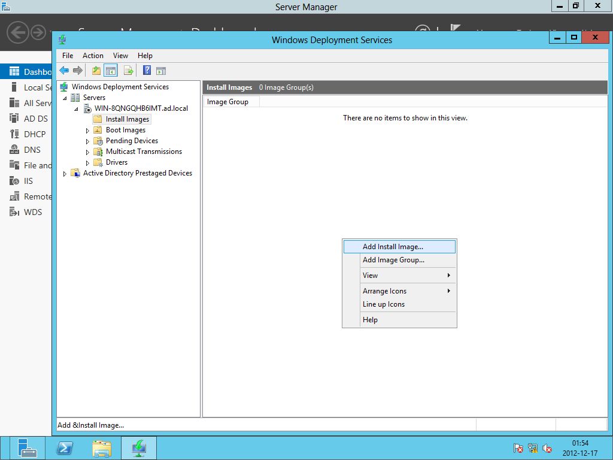Select All Servers in Server Manager sidebar
This screenshot has width=613, height=460.
click(x=26, y=103)
